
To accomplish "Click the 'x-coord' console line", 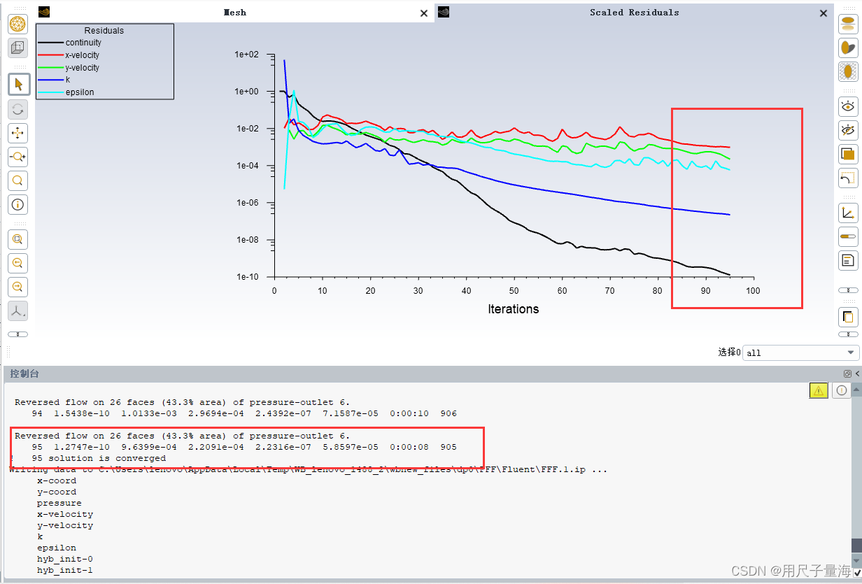I will click(57, 480).
